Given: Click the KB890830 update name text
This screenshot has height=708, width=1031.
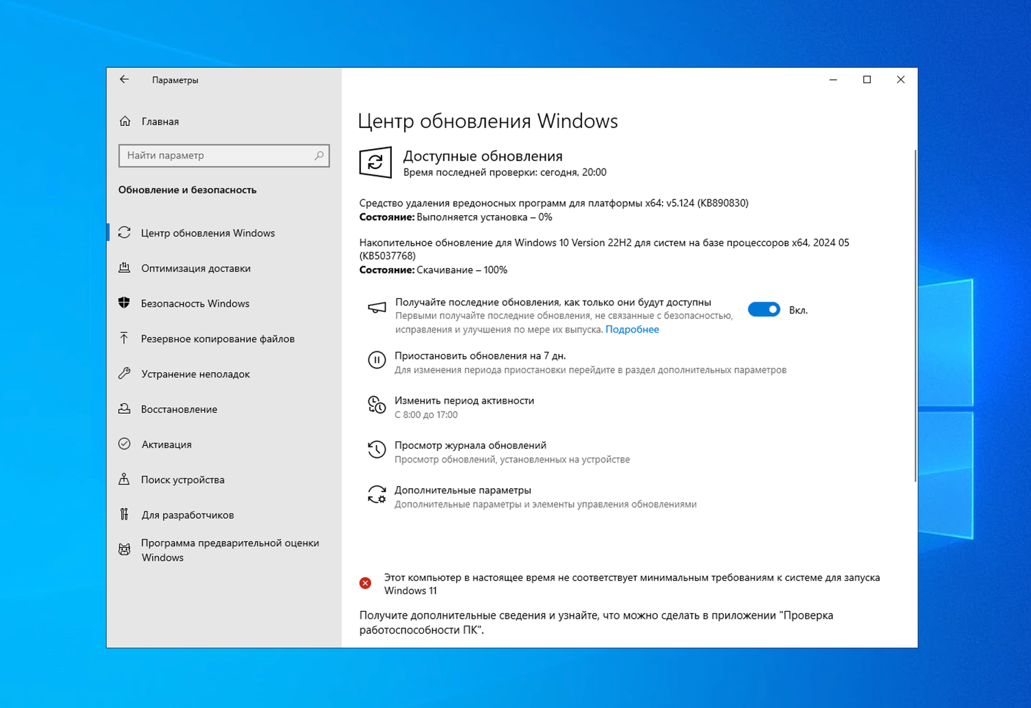Looking at the screenshot, I should [x=554, y=203].
